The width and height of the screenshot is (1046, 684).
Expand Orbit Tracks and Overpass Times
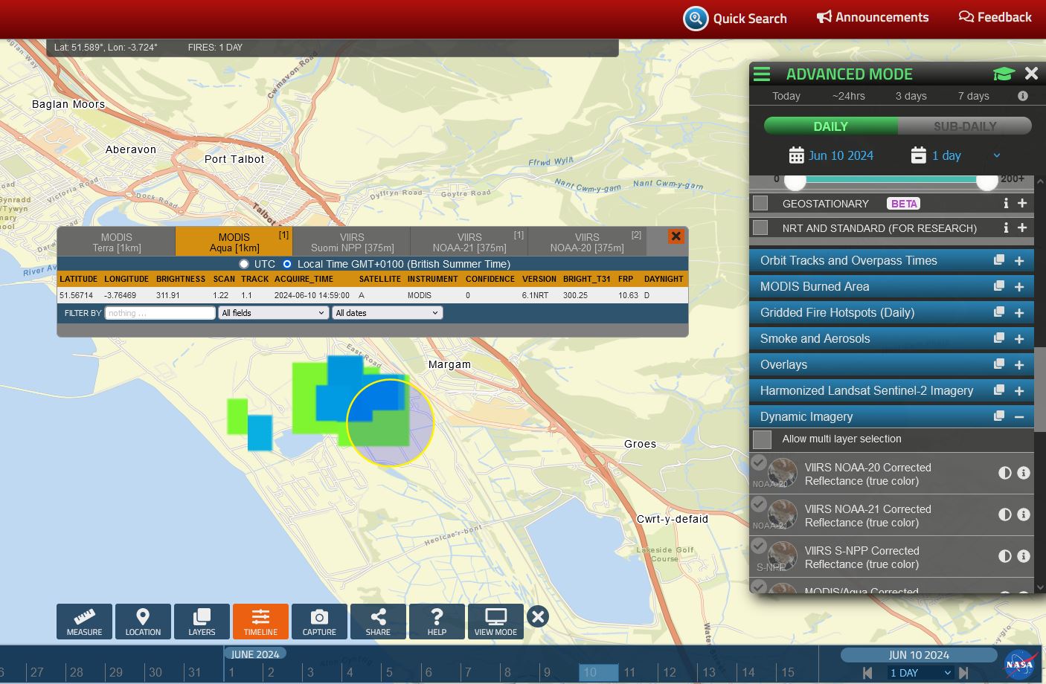point(1019,261)
